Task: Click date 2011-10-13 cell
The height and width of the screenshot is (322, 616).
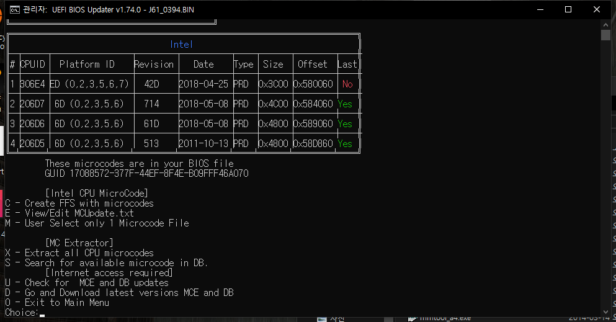Action: coord(203,143)
